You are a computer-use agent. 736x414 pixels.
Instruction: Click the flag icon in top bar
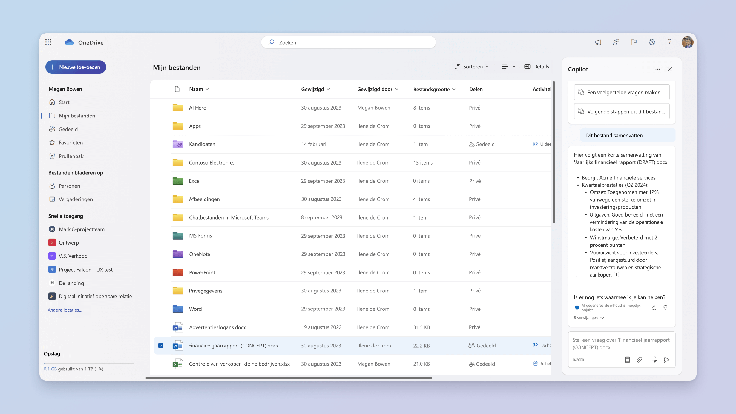(634, 42)
